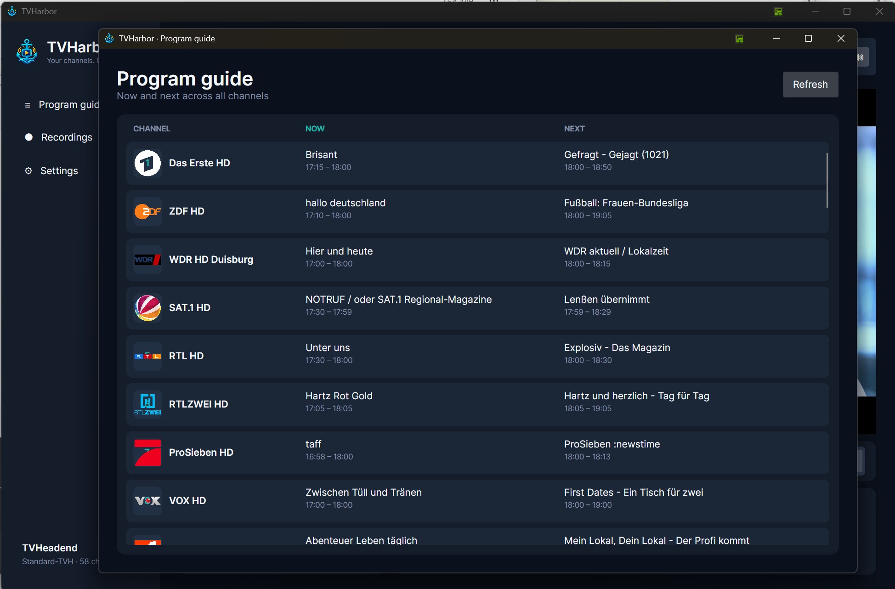
Task: Click the ProSieben HD channel logo
Action: coord(147,453)
